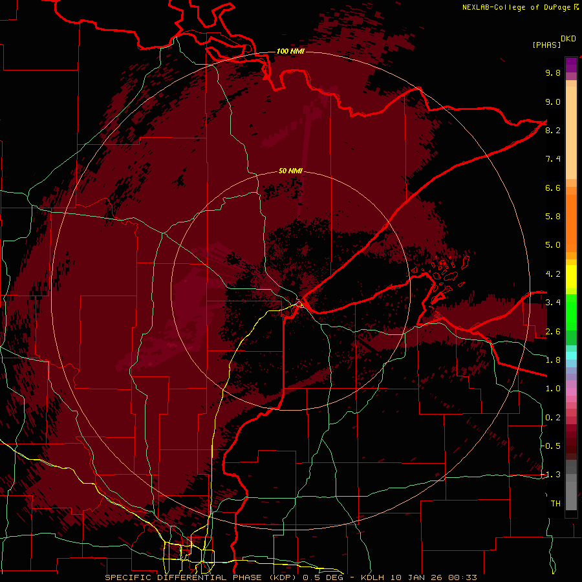
Task: Click the NEXLAB-College of DuPage title text
Action: pyautogui.click(x=516, y=7)
